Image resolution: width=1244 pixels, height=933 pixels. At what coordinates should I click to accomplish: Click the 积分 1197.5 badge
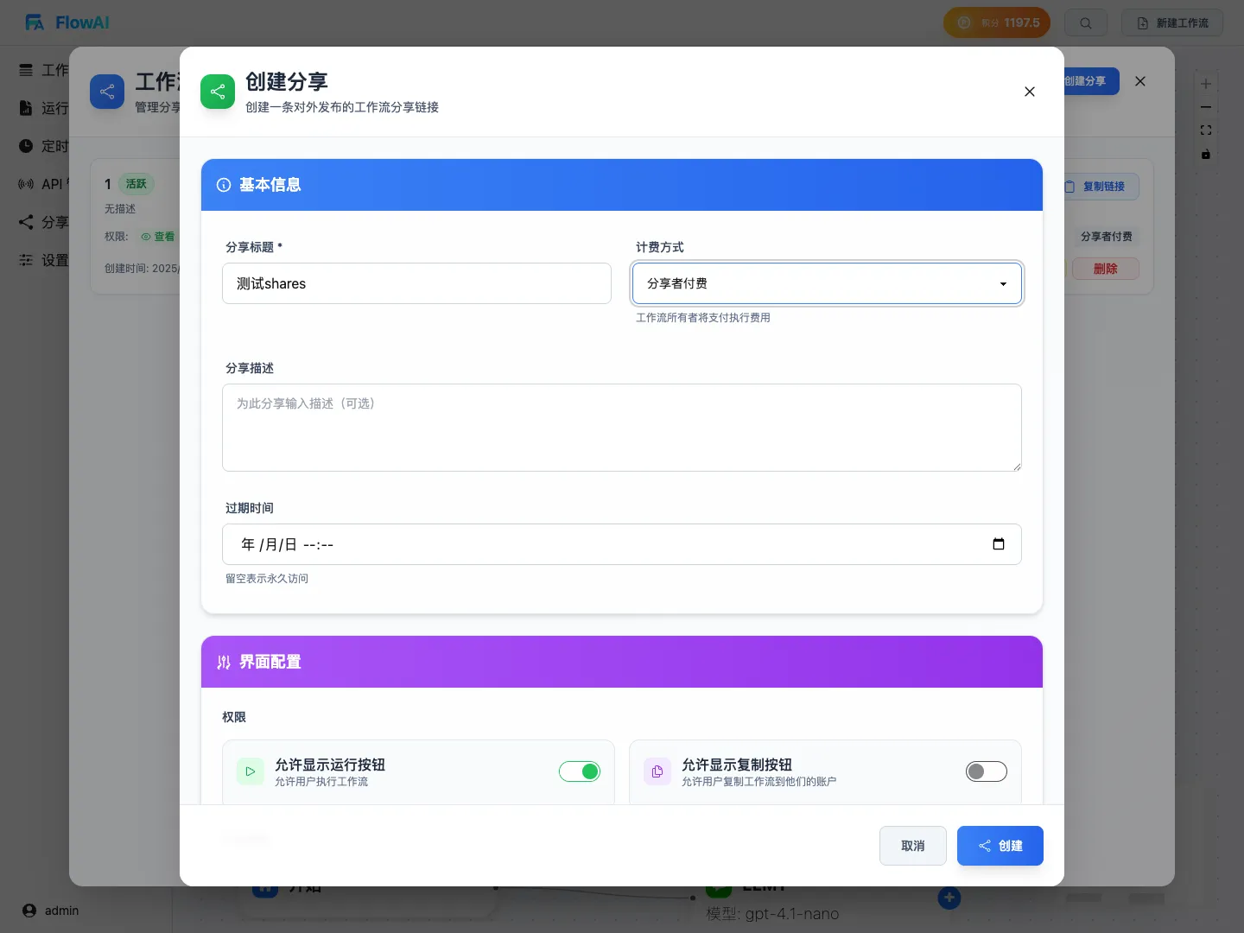coord(997,22)
